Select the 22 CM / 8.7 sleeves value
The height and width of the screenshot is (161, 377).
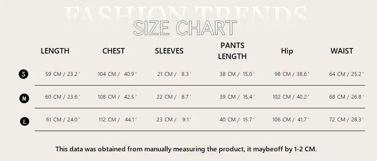pyautogui.click(x=174, y=97)
